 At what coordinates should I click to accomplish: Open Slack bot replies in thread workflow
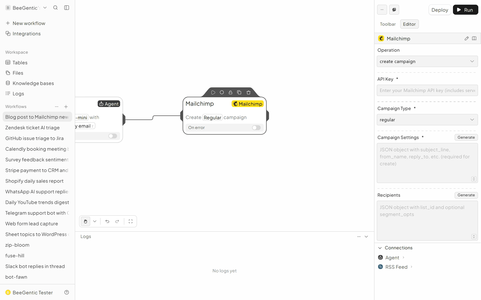[x=37, y=266]
